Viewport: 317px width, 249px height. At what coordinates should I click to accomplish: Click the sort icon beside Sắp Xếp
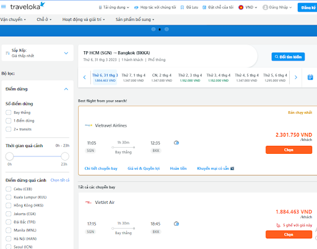[7, 53]
